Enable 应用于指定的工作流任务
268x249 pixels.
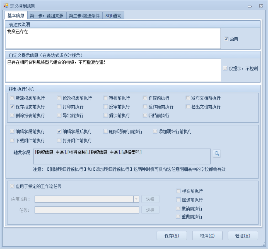click(x=12, y=186)
